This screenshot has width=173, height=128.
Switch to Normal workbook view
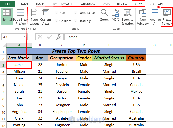(x=7, y=16)
